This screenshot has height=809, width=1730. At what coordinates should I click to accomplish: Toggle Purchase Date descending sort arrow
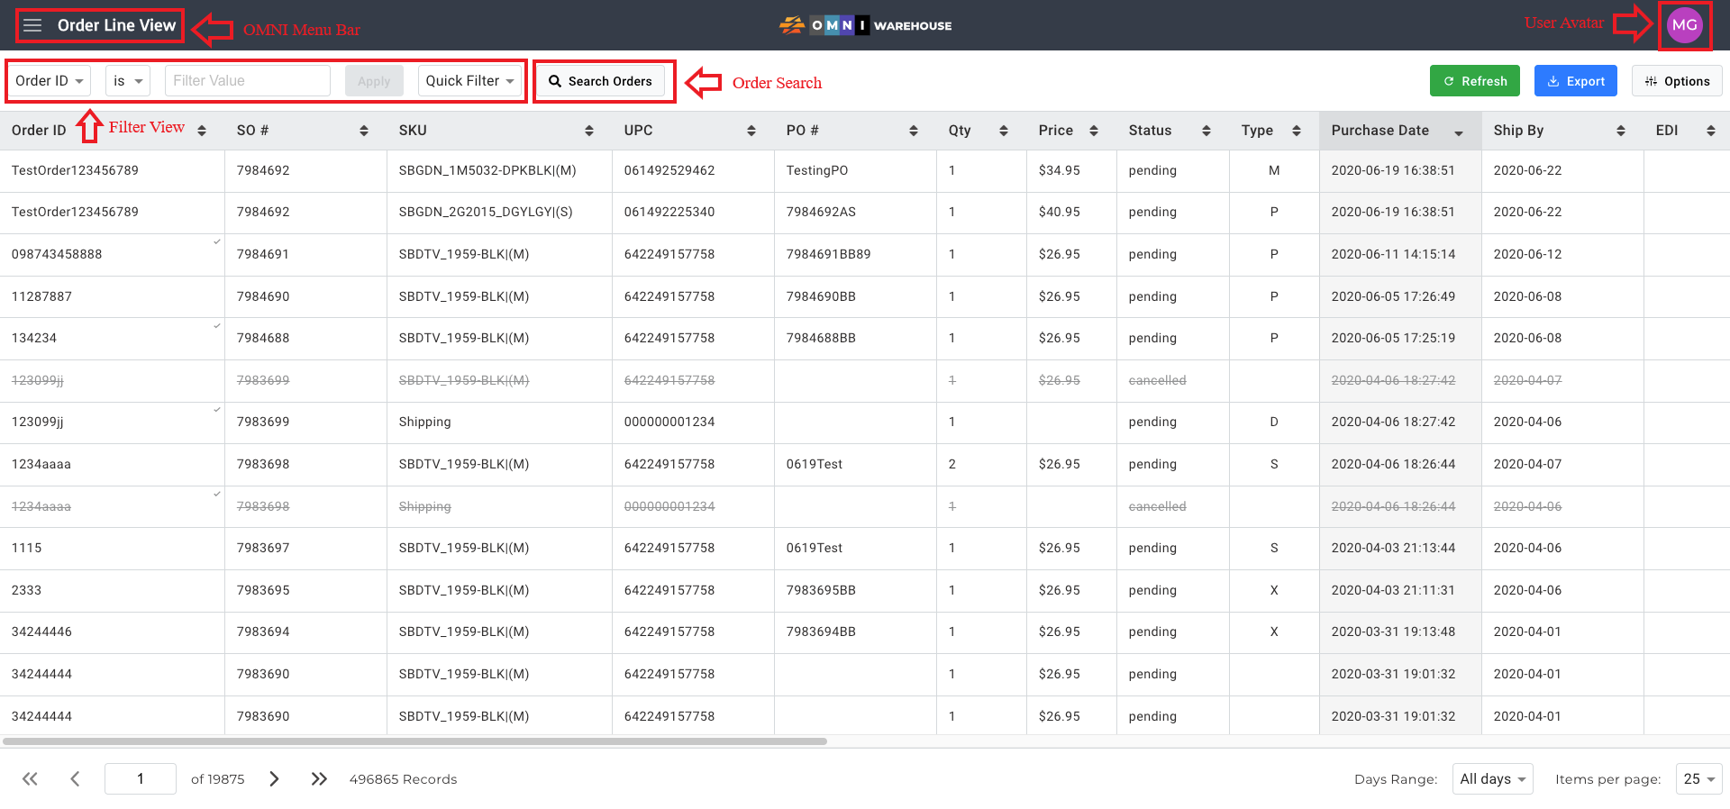[x=1459, y=133]
